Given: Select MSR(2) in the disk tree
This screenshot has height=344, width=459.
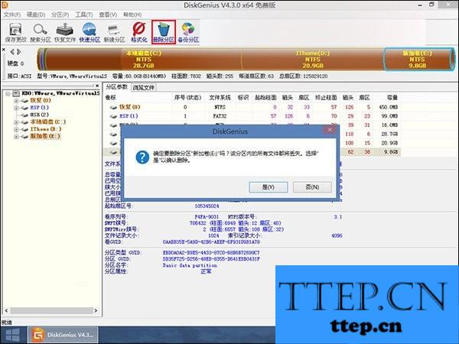Looking at the screenshot, I should coord(40,115).
